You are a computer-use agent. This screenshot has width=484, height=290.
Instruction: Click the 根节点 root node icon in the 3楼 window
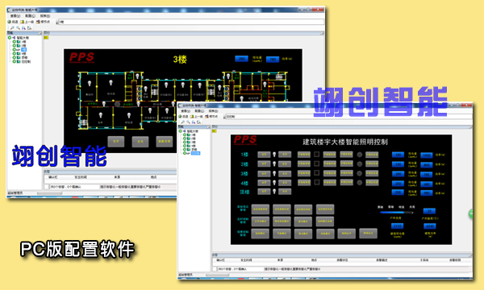click(x=38, y=22)
